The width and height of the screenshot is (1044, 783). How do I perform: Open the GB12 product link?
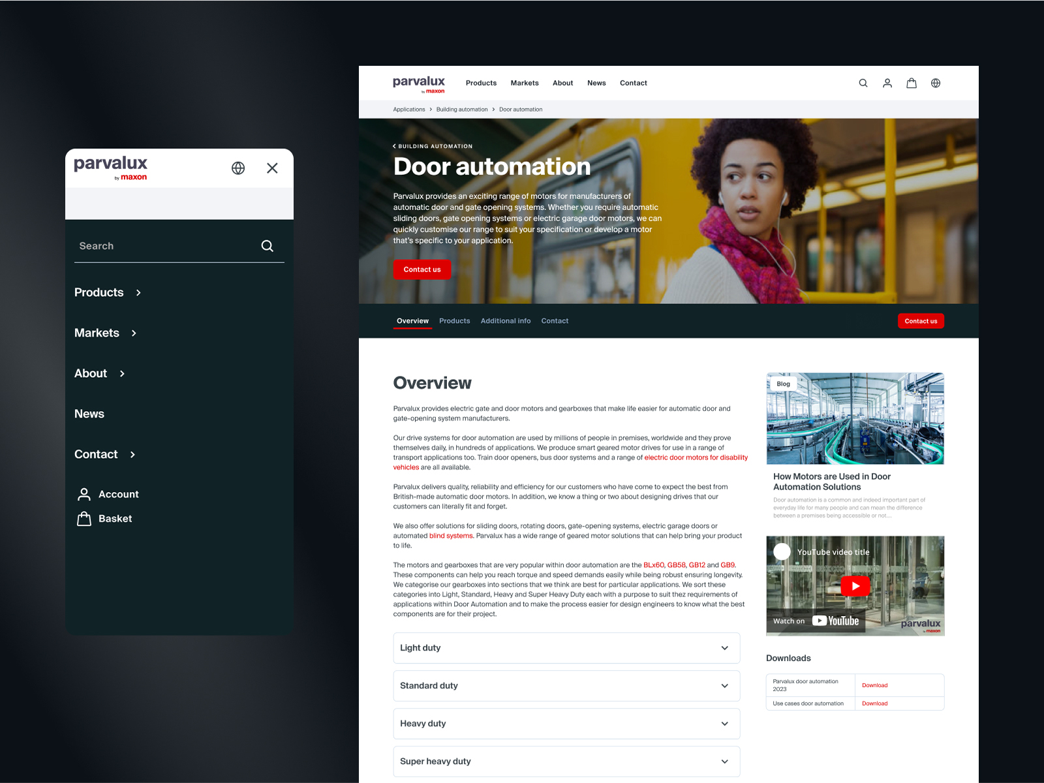(x=697, y=565)
